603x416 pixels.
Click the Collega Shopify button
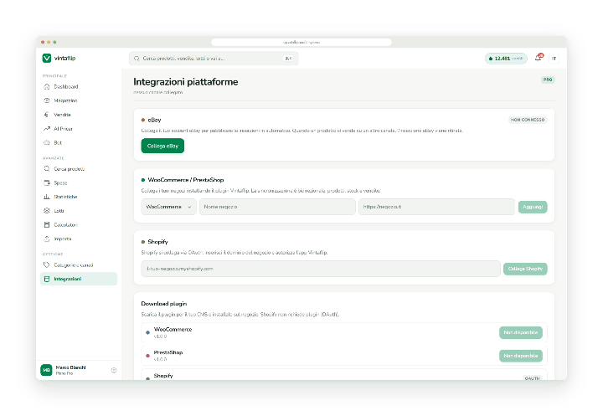pos(525,269)
